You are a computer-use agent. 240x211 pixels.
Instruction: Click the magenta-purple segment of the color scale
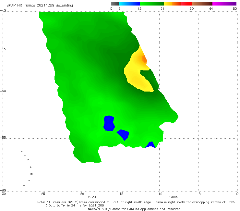[x=224, y=4]
